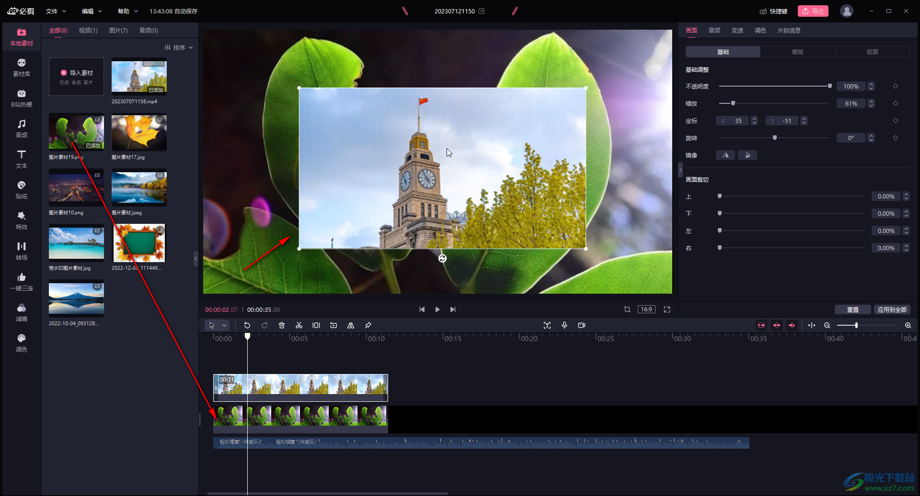
Task: Collapse the left media panel
Action: click(x=195, y=259)
